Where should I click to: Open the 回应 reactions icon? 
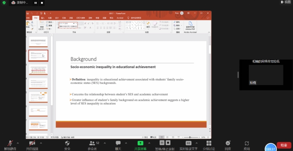point(228,143)
